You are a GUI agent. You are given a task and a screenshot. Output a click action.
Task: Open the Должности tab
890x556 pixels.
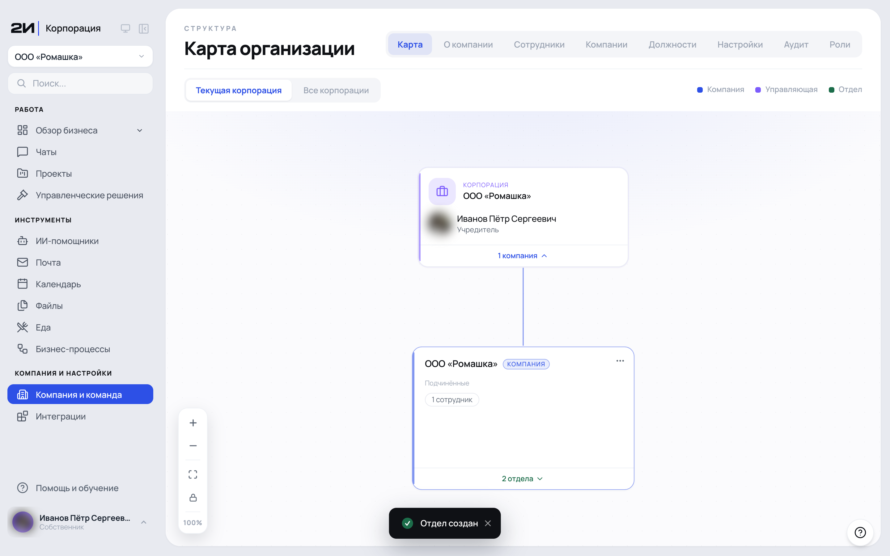(x=672, y=44)
